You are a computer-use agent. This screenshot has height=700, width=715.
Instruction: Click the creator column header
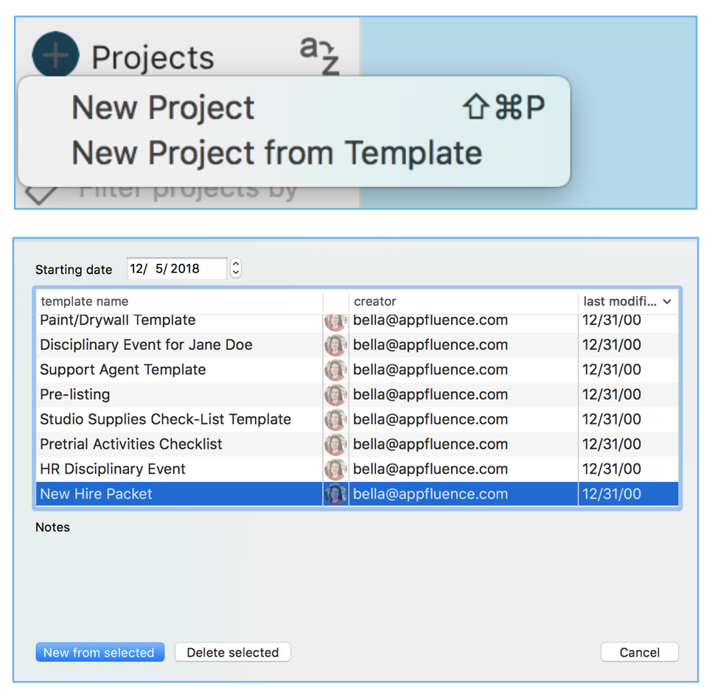(x=375, y=301)
